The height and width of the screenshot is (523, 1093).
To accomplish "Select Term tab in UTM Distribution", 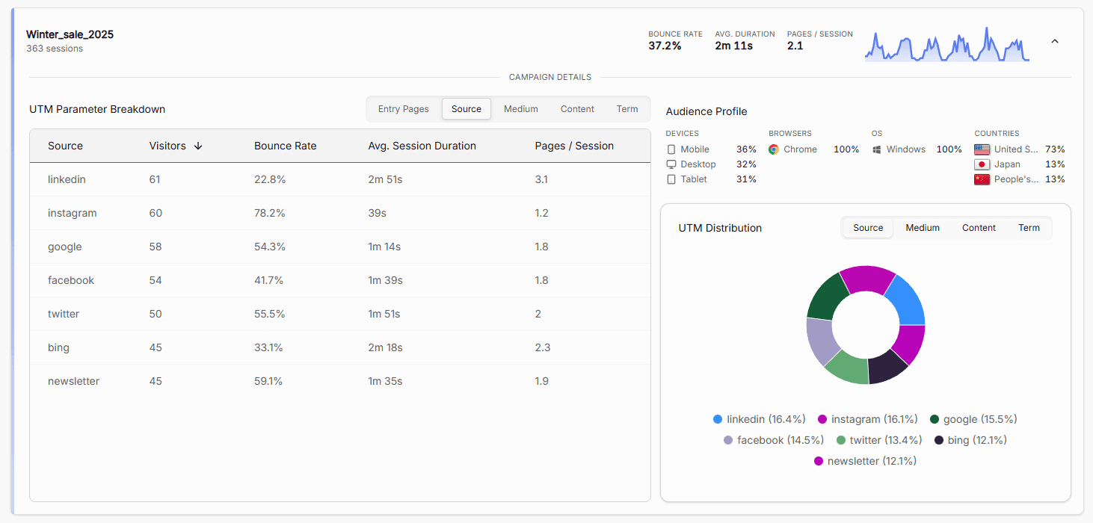I will coord(1029,228).
